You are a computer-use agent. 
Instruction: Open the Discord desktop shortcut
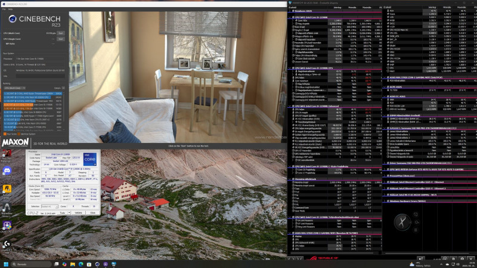pyautogui.click(x=7, y=171)
